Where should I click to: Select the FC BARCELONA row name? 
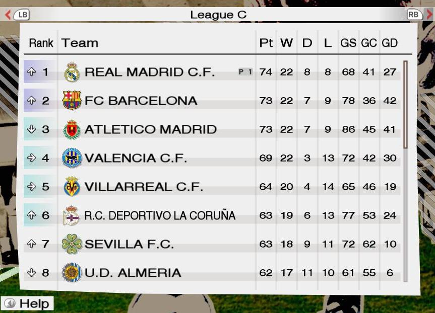(x=141, y=101)
